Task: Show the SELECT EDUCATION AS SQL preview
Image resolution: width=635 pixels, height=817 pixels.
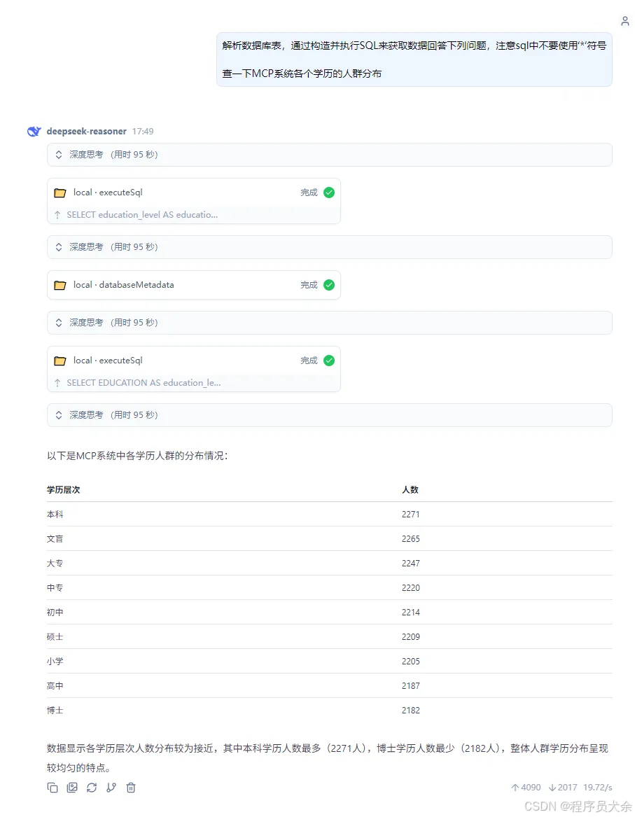Action: [144, 383]
